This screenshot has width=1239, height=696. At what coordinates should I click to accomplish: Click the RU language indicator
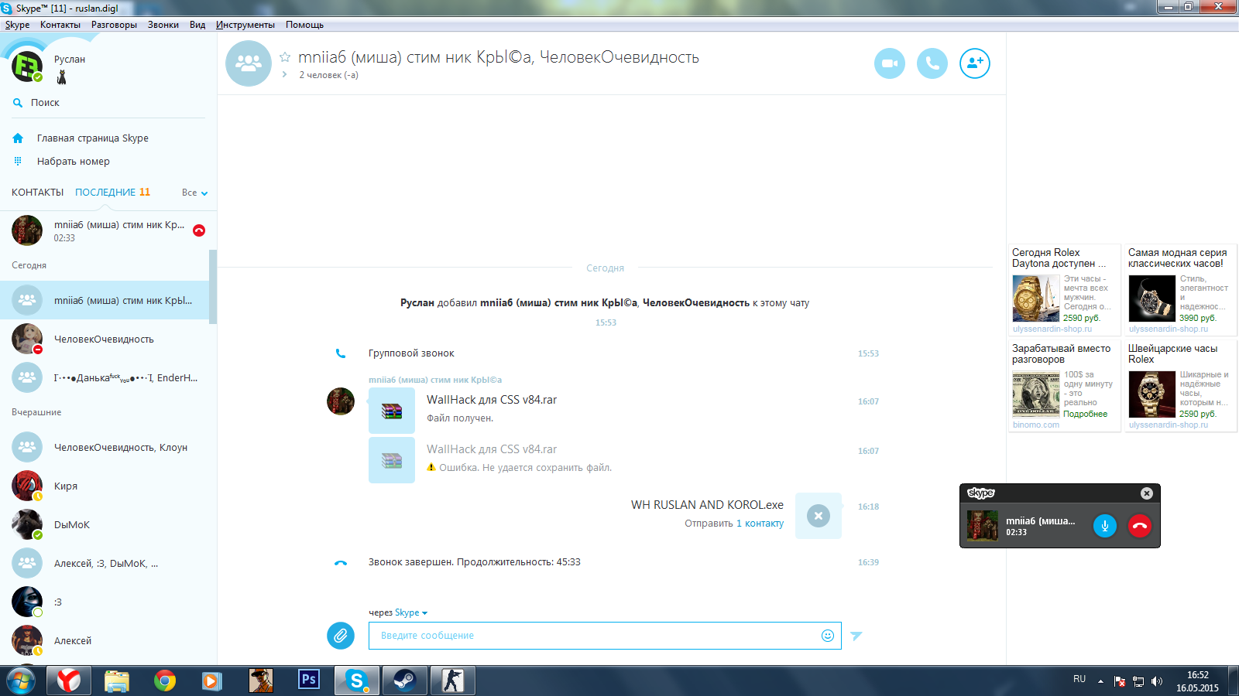point(1079,679)
